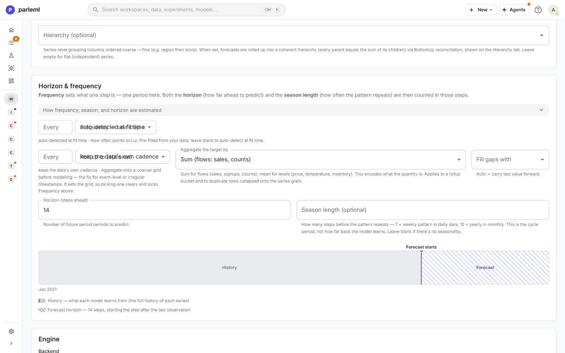The image size is (565, 353).
Task: Click the Backend label
Action: click(49, 351)
